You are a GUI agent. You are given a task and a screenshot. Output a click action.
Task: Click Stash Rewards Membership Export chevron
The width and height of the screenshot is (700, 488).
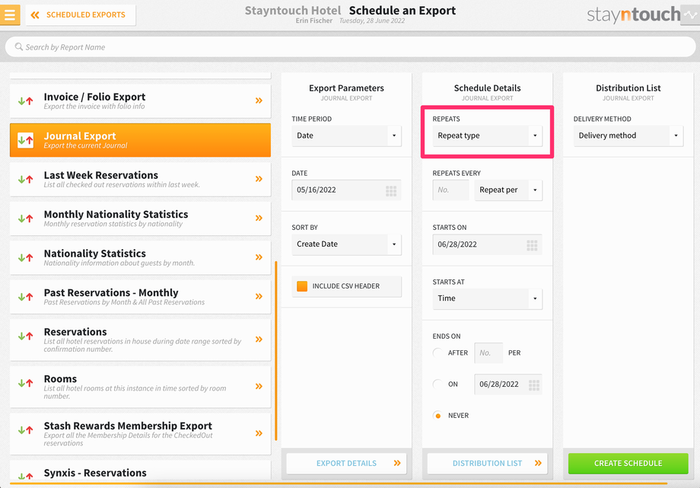pos(259,433)
